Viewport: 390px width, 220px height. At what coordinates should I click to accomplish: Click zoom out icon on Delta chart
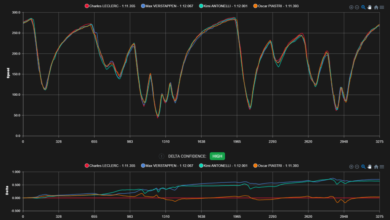coord(357,167)
